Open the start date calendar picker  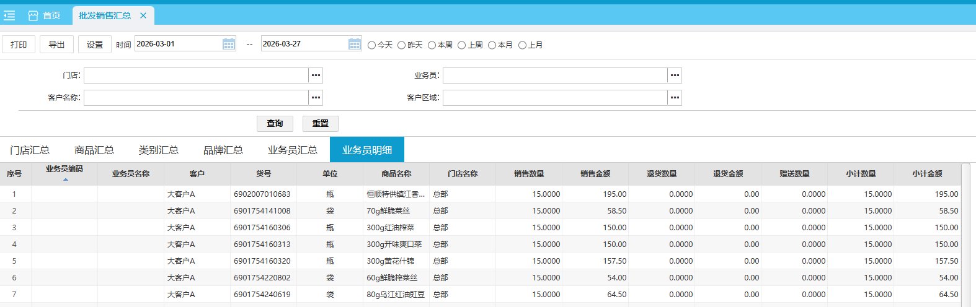point(229,44)
